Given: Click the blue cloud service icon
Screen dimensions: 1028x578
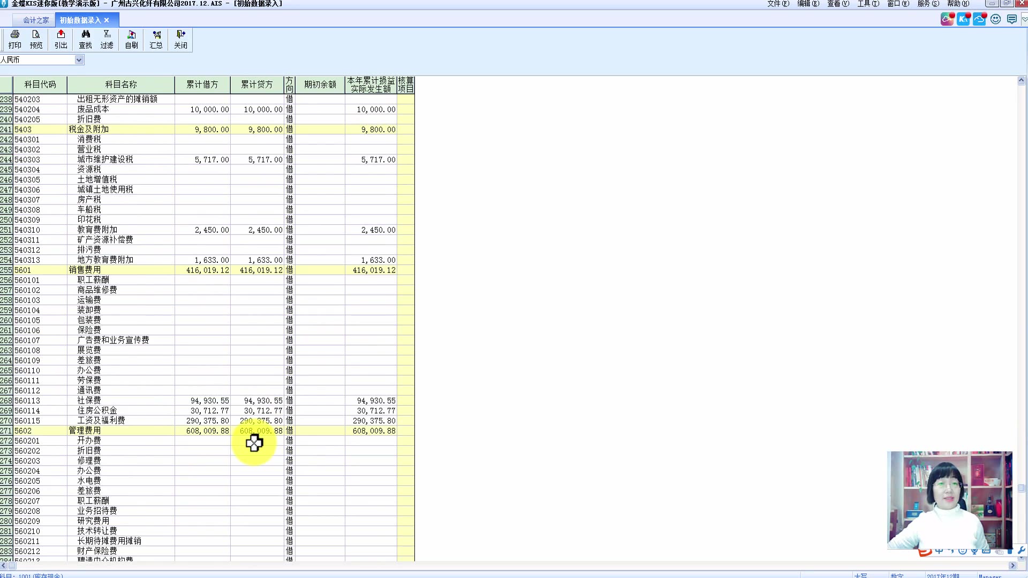Looking at the screenshot, I should coord(979,19).
